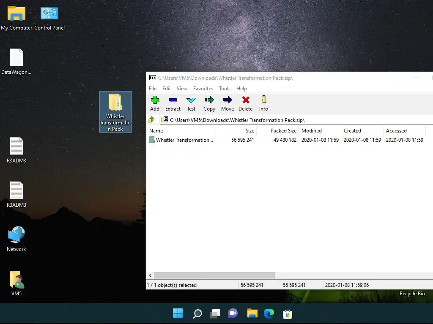
Task: Run the Test archive tool
Action: 191,104
